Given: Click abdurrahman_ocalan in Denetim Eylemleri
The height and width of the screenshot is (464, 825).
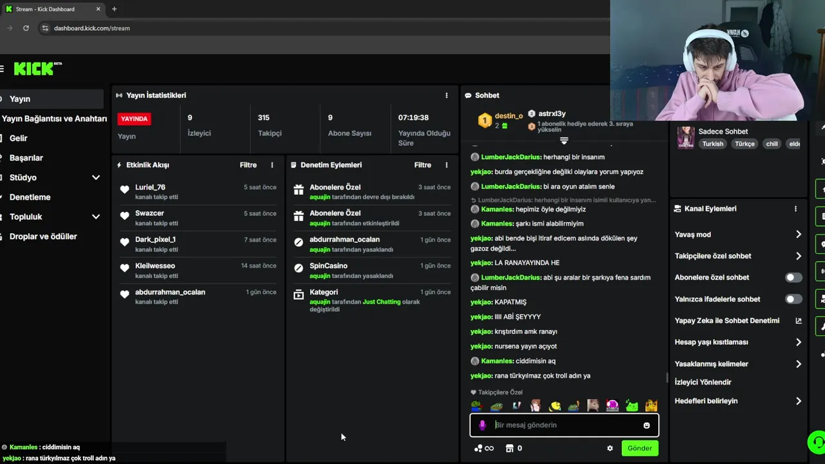Looking at the screenshot, I should 344,240.
